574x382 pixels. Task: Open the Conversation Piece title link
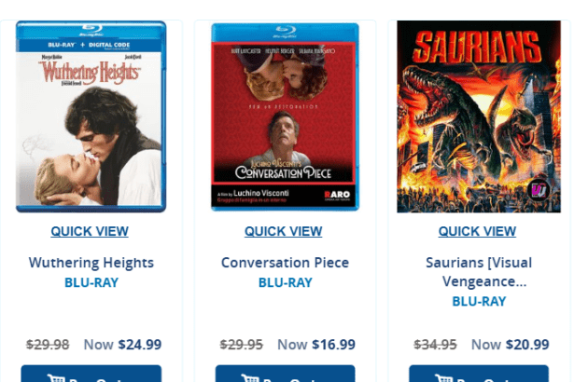point(286,263)
